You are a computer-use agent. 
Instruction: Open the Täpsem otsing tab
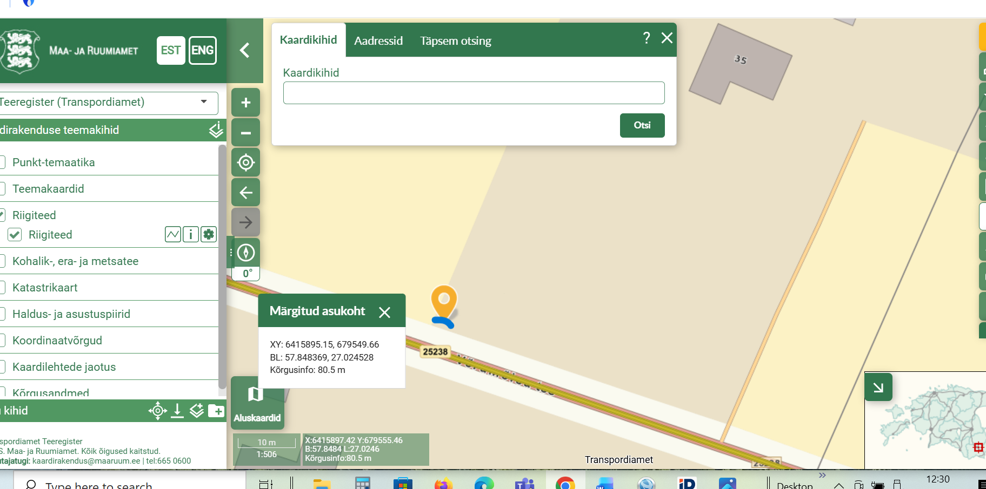455,40
